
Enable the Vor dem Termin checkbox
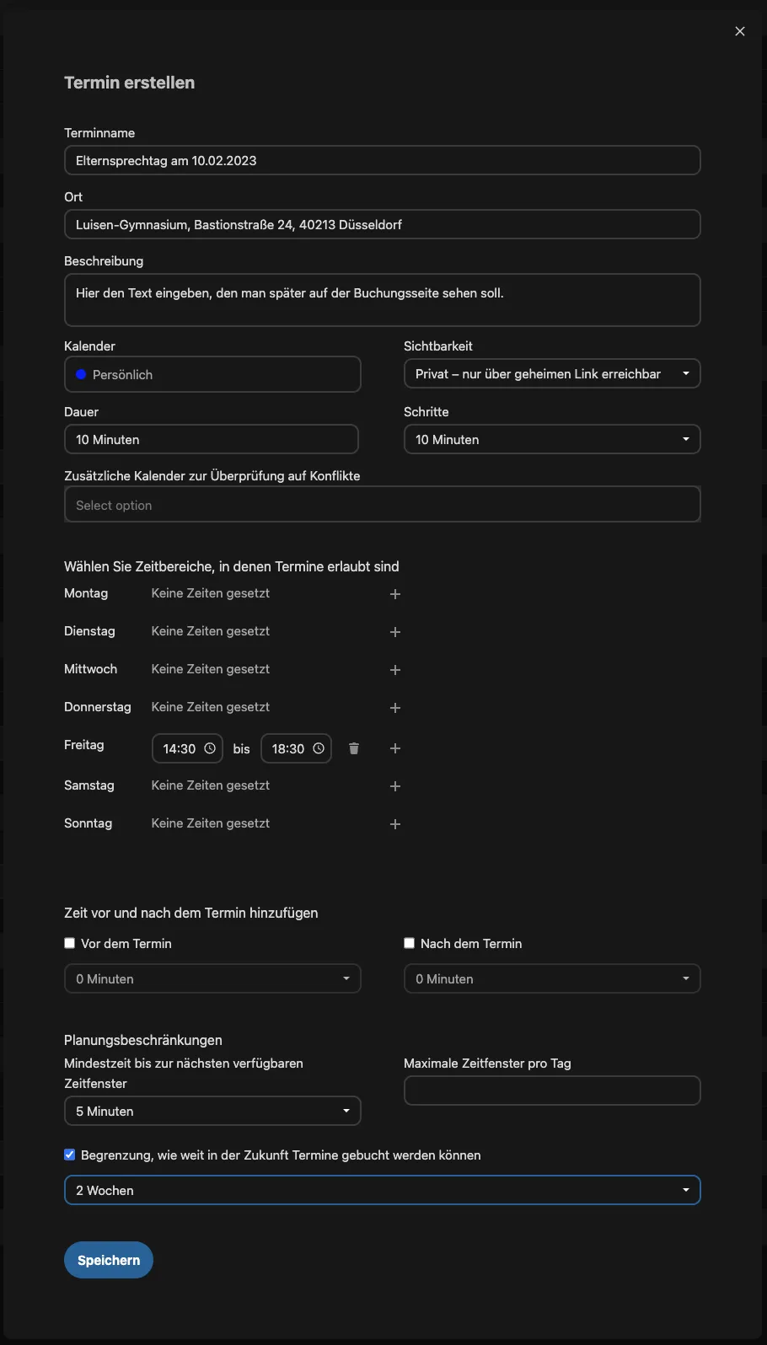pos(70,943)
